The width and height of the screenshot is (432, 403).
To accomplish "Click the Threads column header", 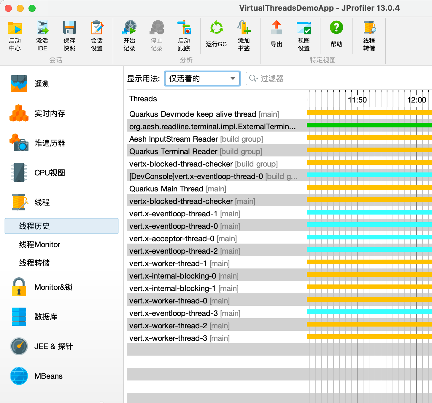I will click(143, 99).
